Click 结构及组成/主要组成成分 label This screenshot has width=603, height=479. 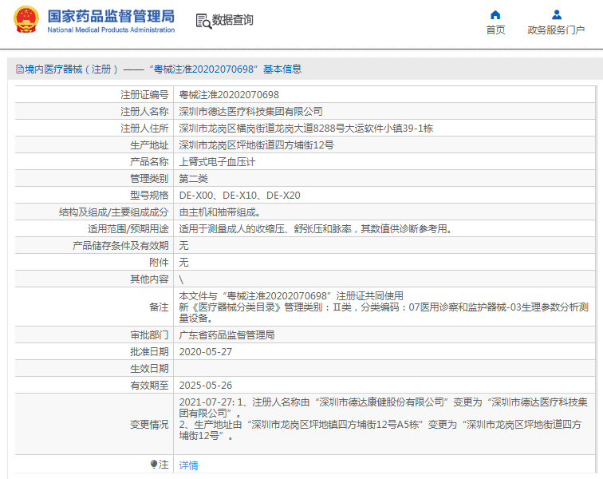[x=114, y=212]
